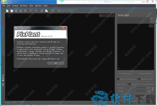Remove seed with the minus button
157x106 pixels.
[152, 22]
